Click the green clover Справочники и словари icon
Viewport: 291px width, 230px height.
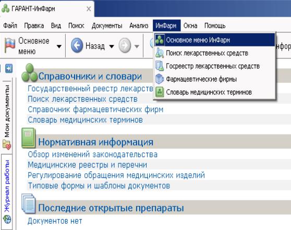pos(30,73)
